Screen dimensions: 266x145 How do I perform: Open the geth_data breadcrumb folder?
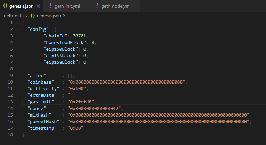(14, 16)
